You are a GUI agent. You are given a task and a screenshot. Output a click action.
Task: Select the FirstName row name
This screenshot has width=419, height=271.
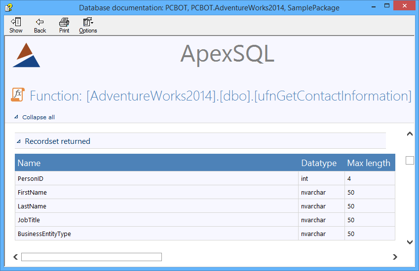(x=32, y=192)
